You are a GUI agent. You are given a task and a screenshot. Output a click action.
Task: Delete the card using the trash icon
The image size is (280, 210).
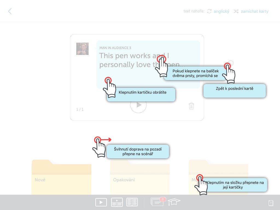(191, 106)
